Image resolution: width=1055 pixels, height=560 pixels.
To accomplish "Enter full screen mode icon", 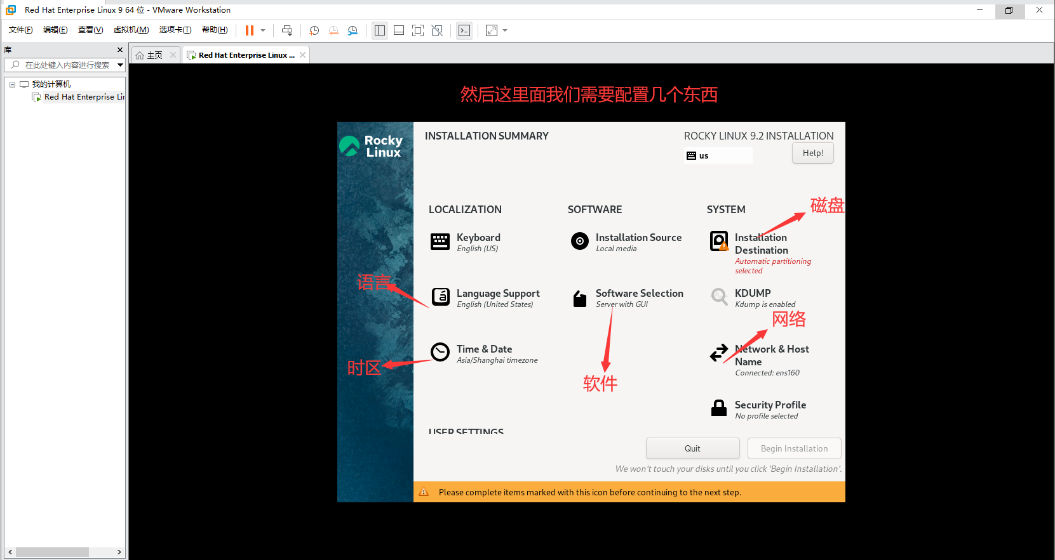I will 418,30.
